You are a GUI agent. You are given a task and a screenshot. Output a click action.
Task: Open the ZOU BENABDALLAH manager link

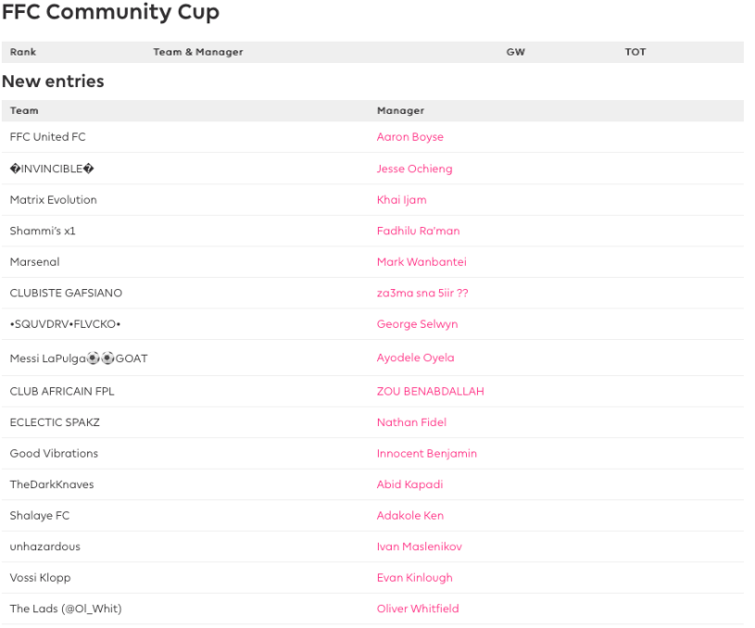(430, 391)
